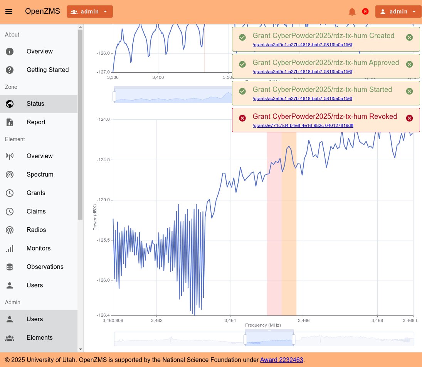Click the info icon beside About Overview
Image resolution: width=422 pixels, height=367 pixels.
point(10,51)
